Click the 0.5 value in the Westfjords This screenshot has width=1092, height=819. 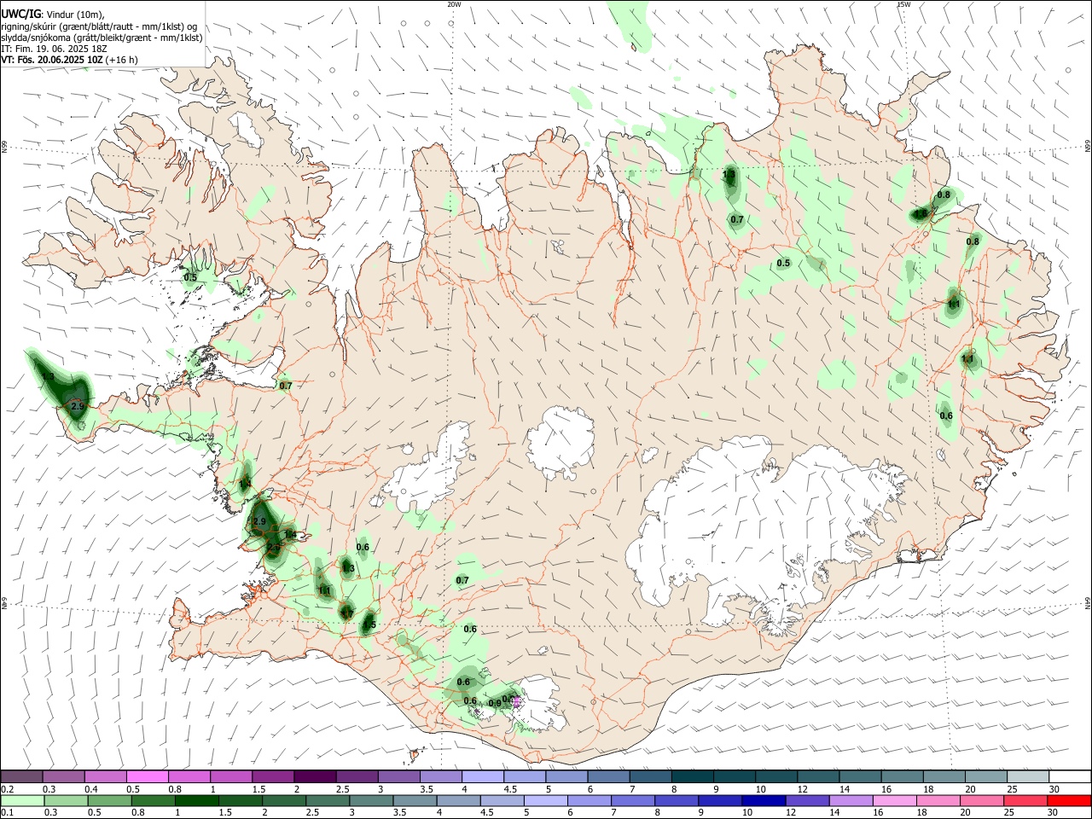pyautogui.click(x=190, y=277)
